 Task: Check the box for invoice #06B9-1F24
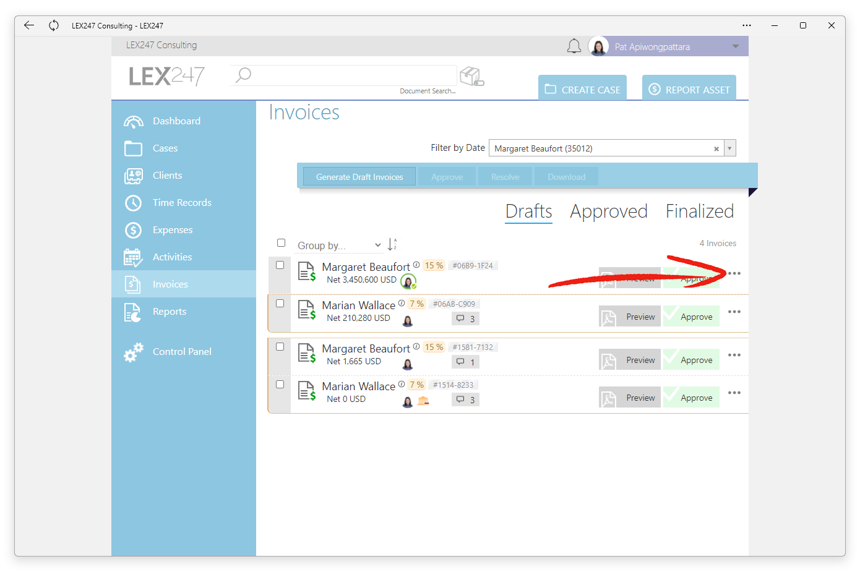280,265
